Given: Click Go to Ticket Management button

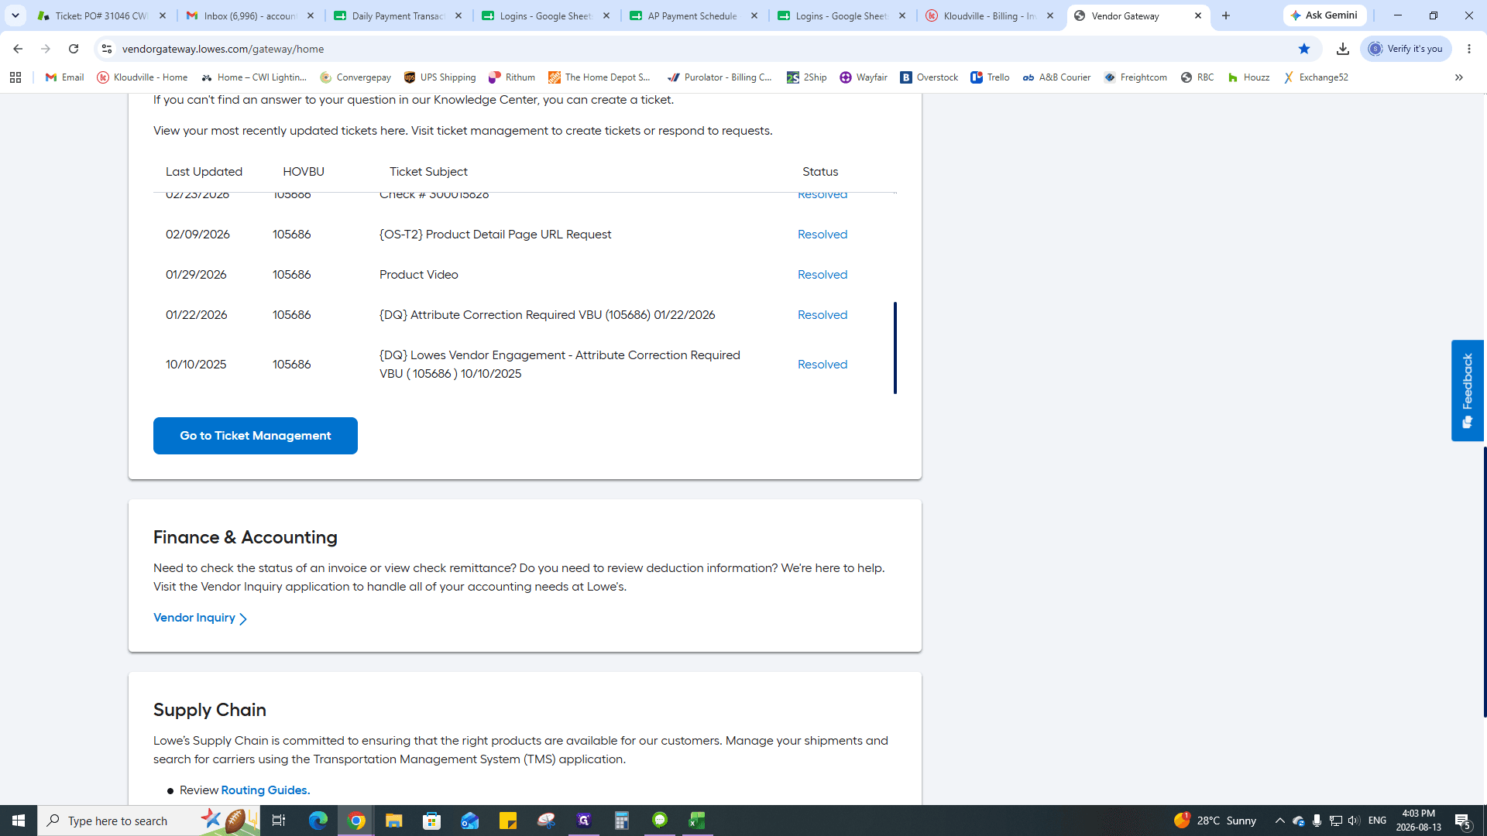Looking at the screenshot, I should (x=256, y=436).
